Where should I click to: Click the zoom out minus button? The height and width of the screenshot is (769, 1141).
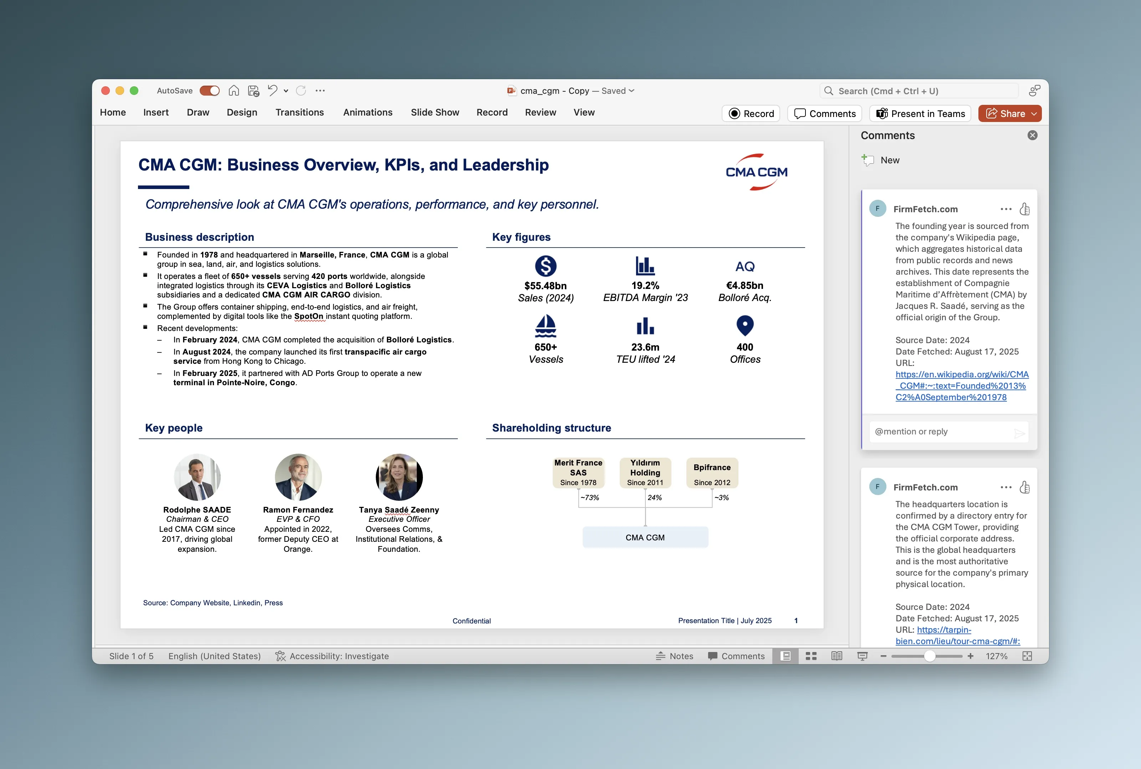pos(883,656)
